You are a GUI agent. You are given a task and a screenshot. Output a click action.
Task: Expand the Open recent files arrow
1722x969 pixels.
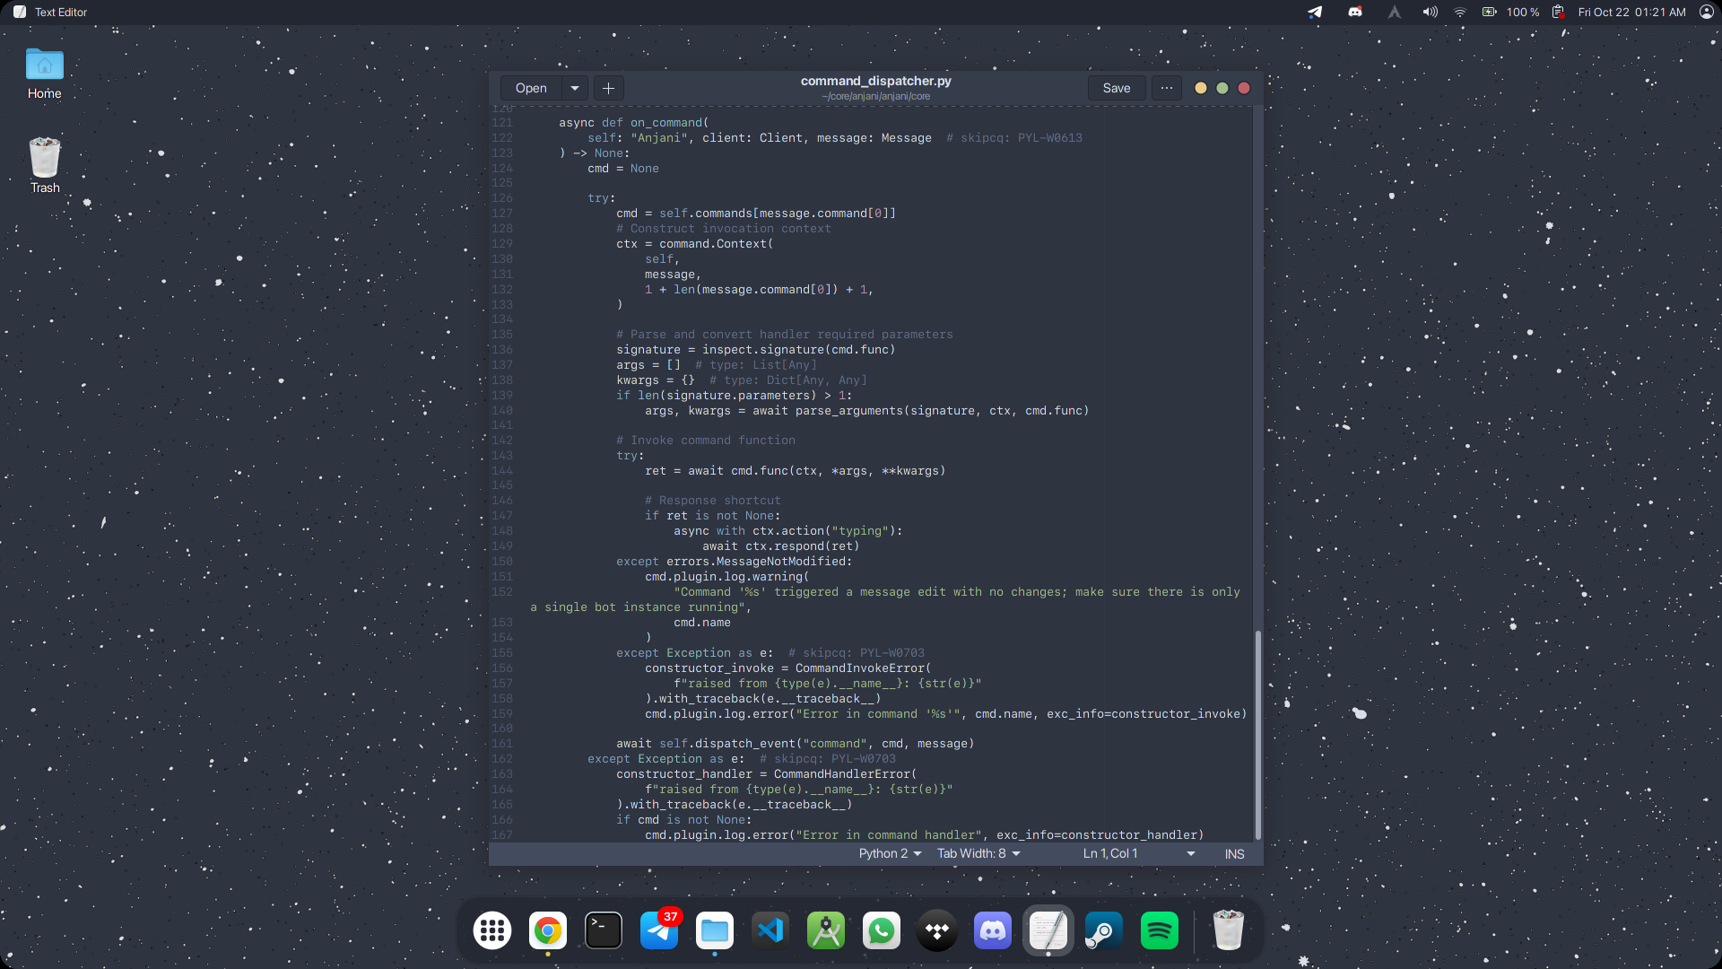575,88
